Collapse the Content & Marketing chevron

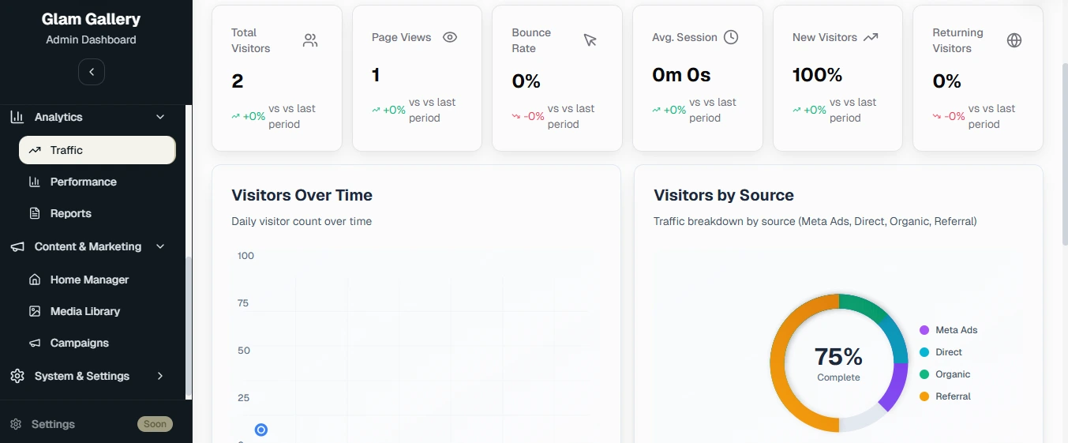160,246
